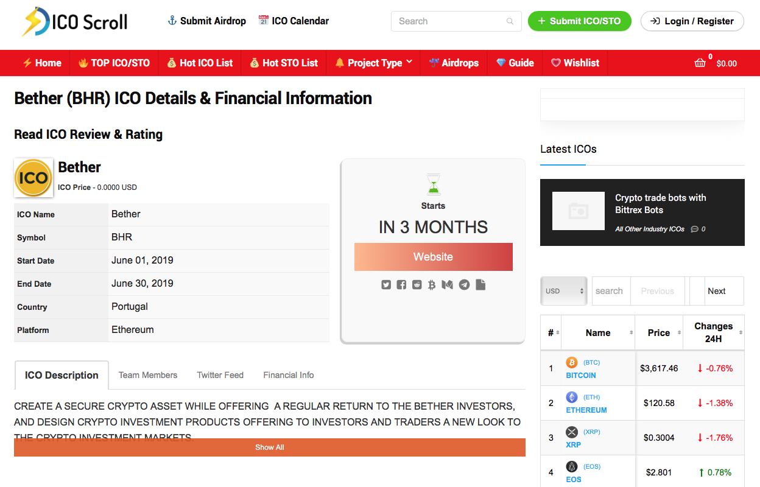
Task: Click the Bittrex Bots placeholder thumbnail
Action: (579, 211)
